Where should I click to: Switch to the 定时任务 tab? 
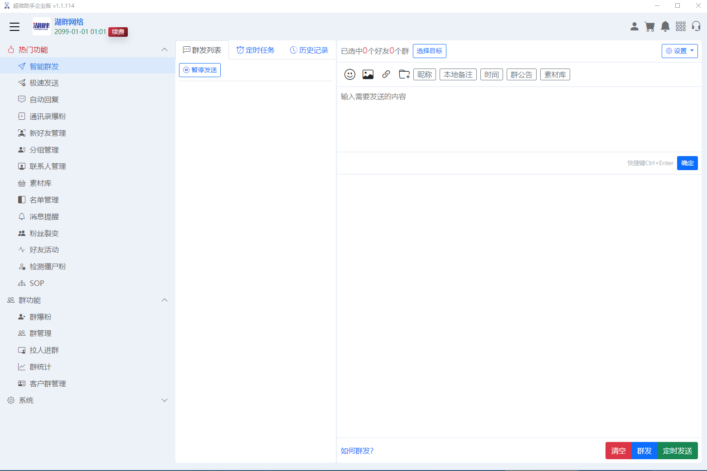coord(256,50)
